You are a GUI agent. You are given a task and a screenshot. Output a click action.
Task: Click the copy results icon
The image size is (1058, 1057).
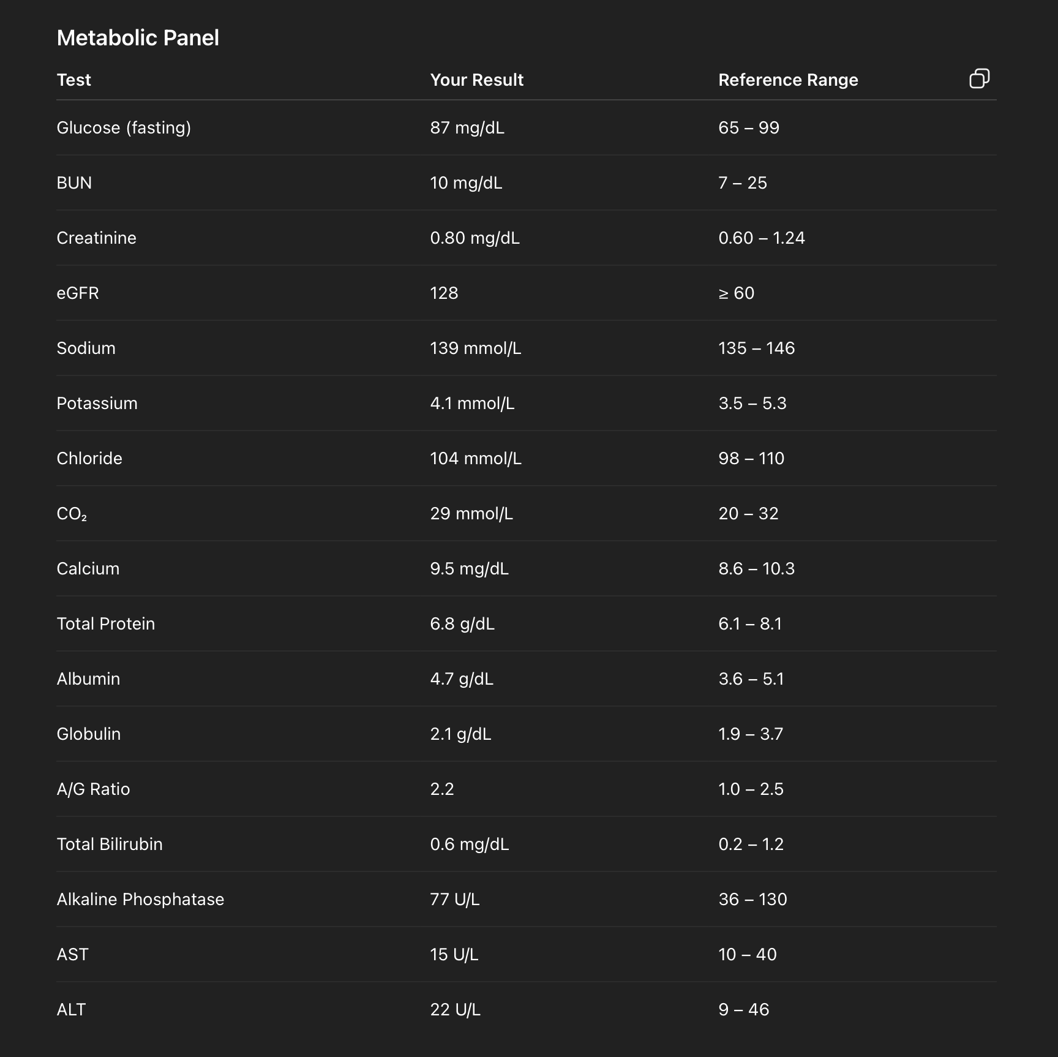980,78
